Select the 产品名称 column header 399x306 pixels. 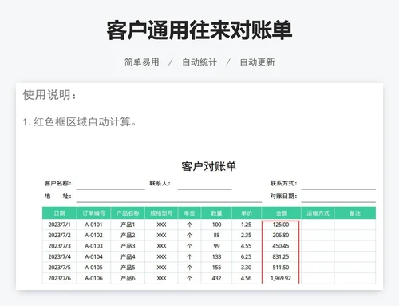pyautogui.click(x=128, y=213)
